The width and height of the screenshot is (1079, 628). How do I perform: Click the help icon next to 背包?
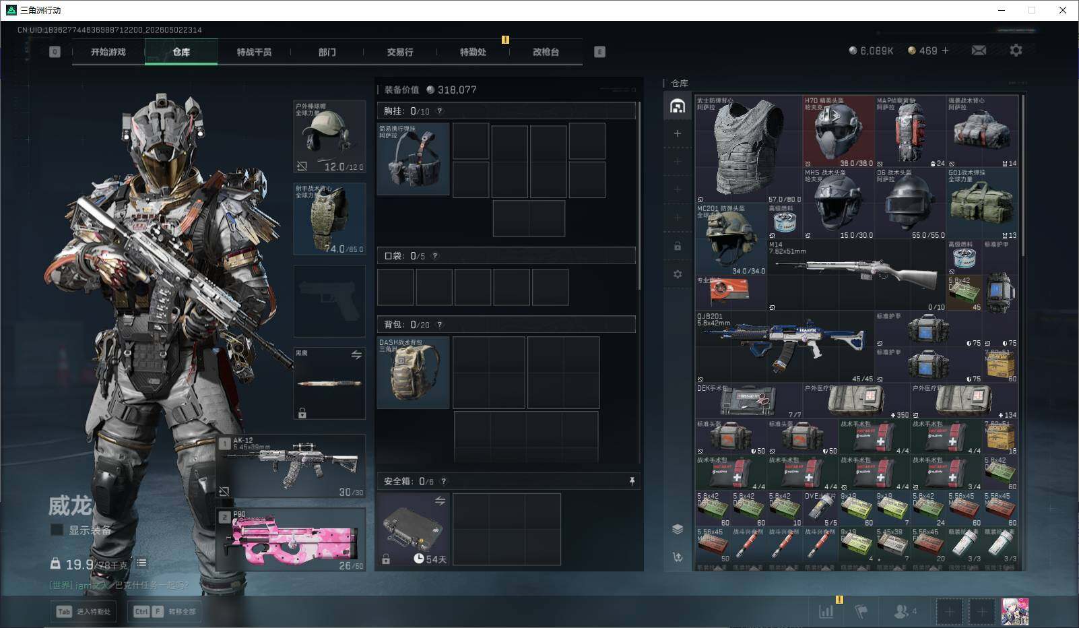(440, 325)
